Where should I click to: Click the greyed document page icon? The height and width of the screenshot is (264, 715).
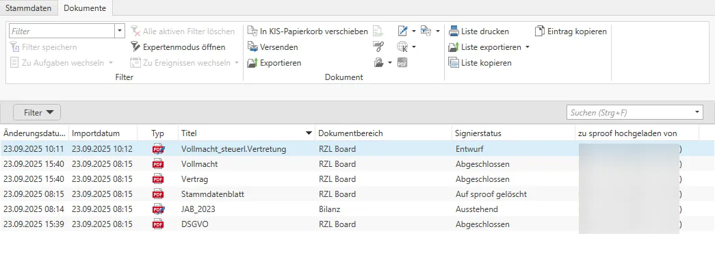[x=378, y=31]
